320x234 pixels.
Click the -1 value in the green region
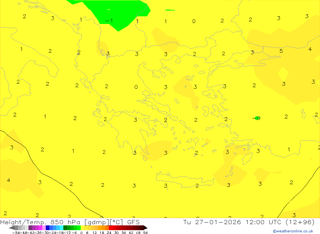click(109, 20)
